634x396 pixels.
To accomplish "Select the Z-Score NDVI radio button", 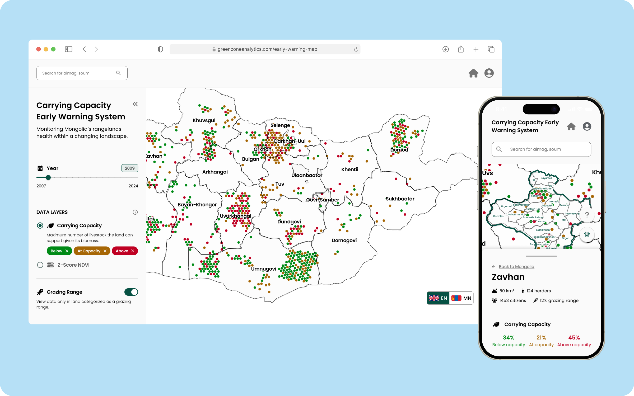I will pyautogui.click(x=40, y=265).
